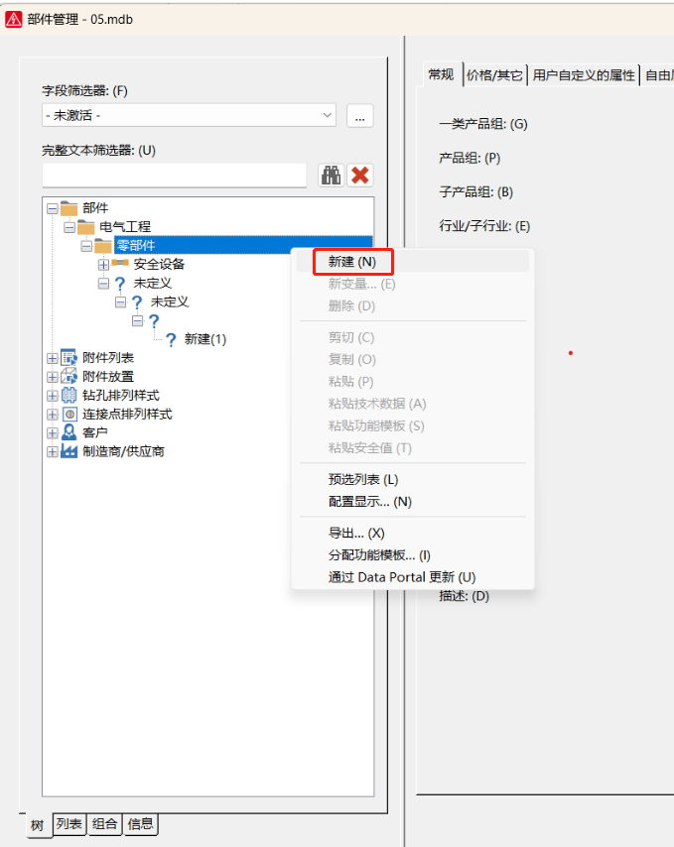The image size is (674, 847).
Task: Select the 连接点排列样式 tree item
Action: (x=127, y=415)
